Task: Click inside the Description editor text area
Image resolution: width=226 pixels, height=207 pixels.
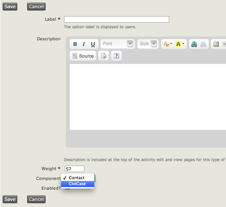Action: 147,97
